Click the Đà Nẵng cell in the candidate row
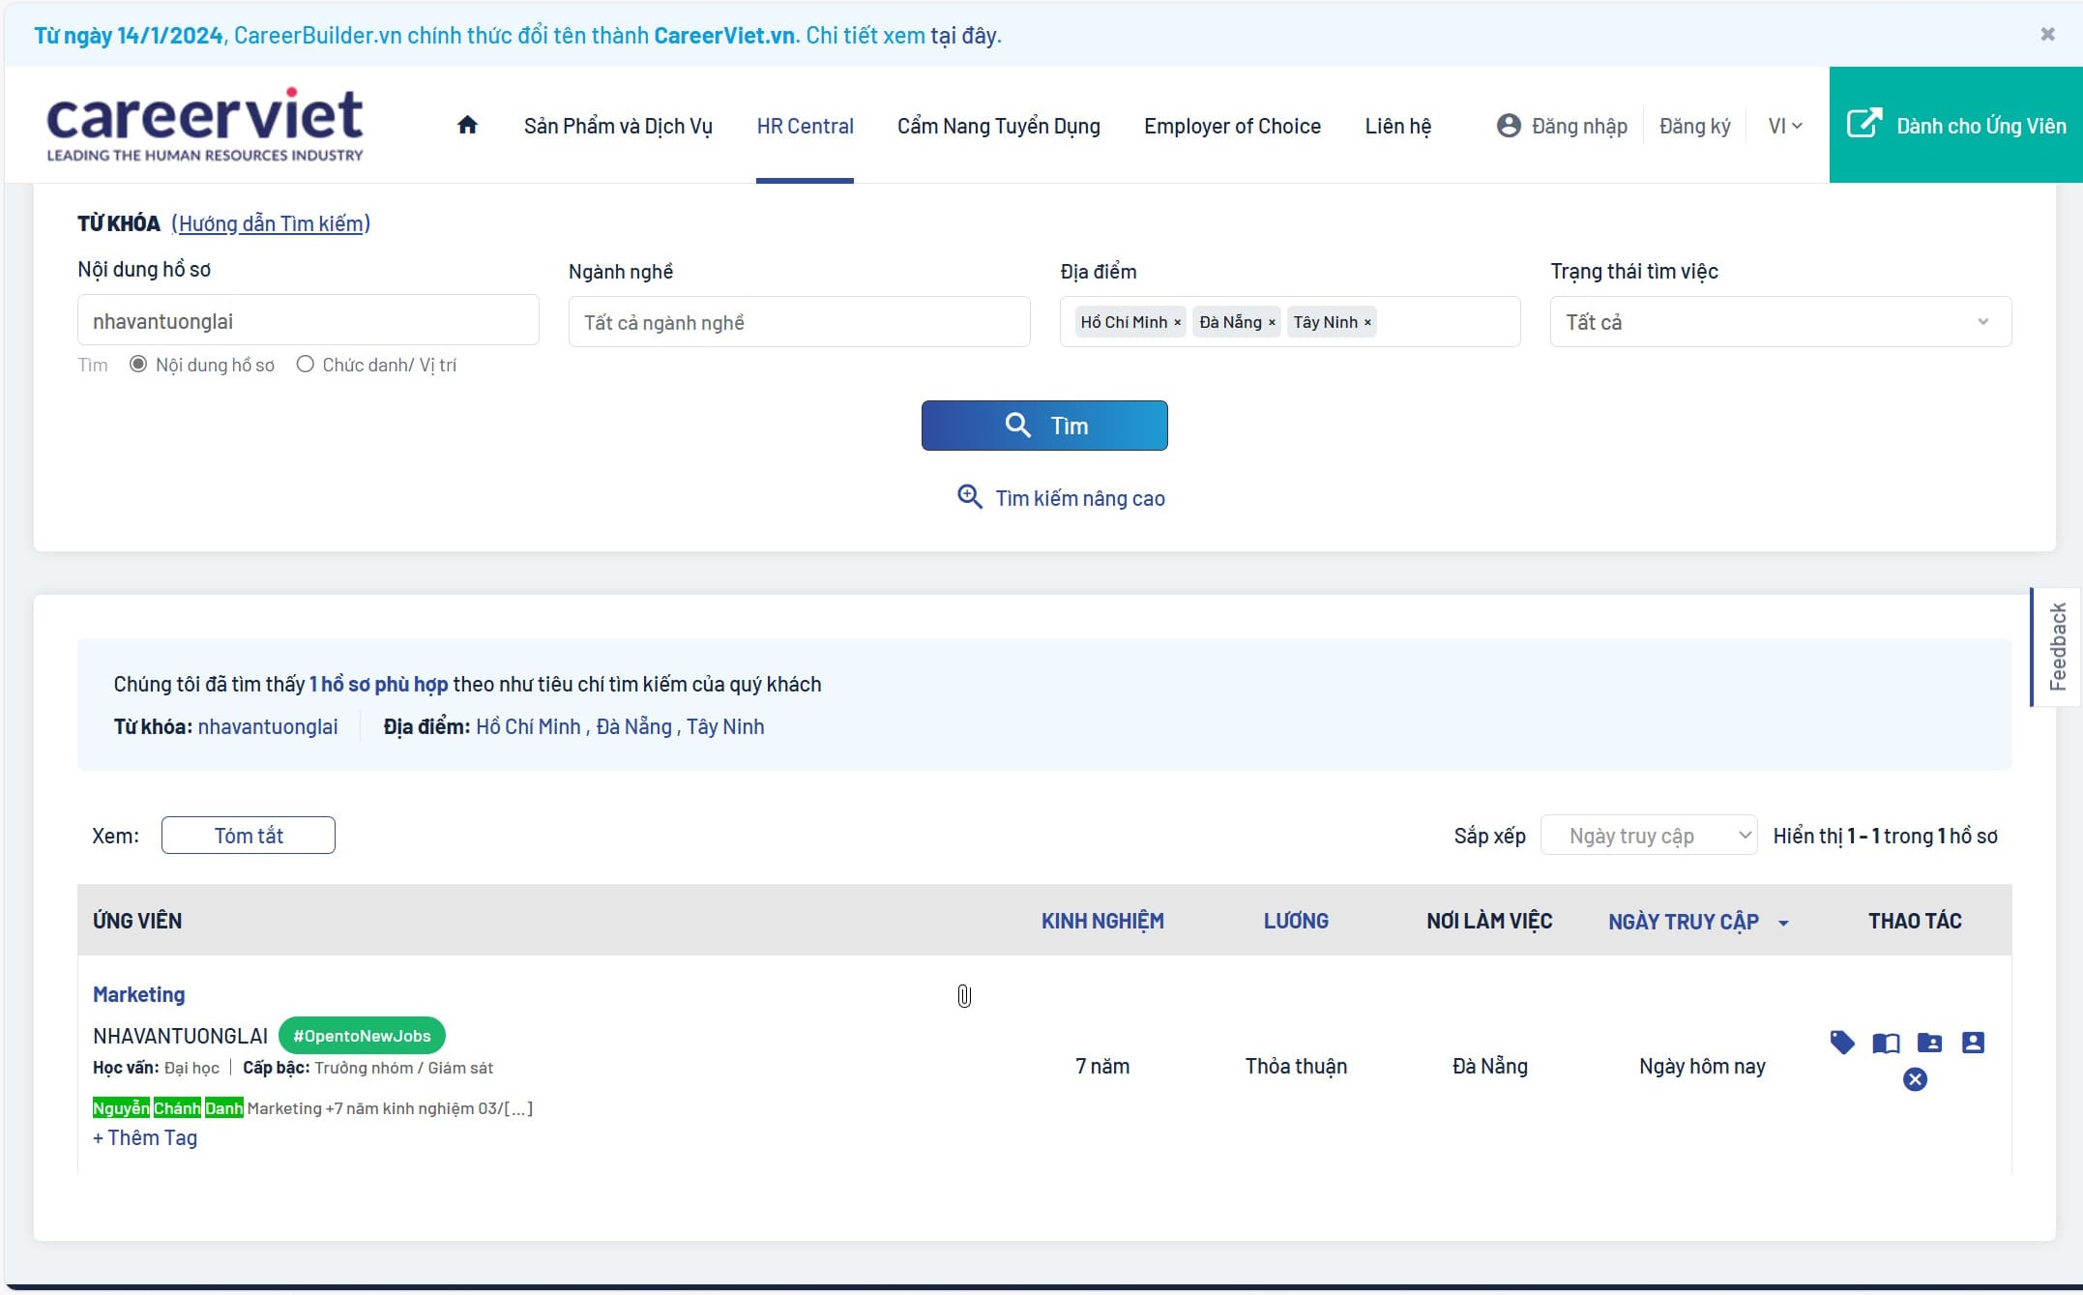 click(x=1490, y=1066)
